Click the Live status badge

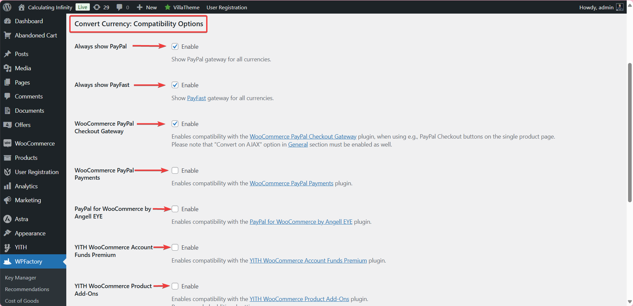[83, 7]
